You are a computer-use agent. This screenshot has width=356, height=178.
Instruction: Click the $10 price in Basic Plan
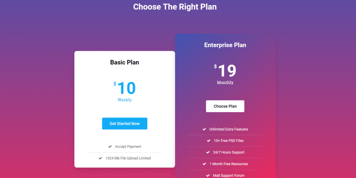coord(124,88)
